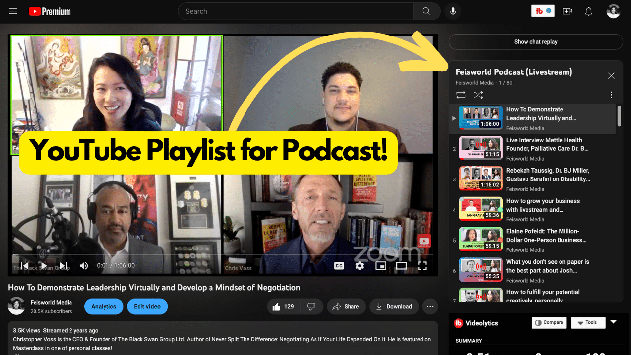Focus the Search input field

coord(296,11)
